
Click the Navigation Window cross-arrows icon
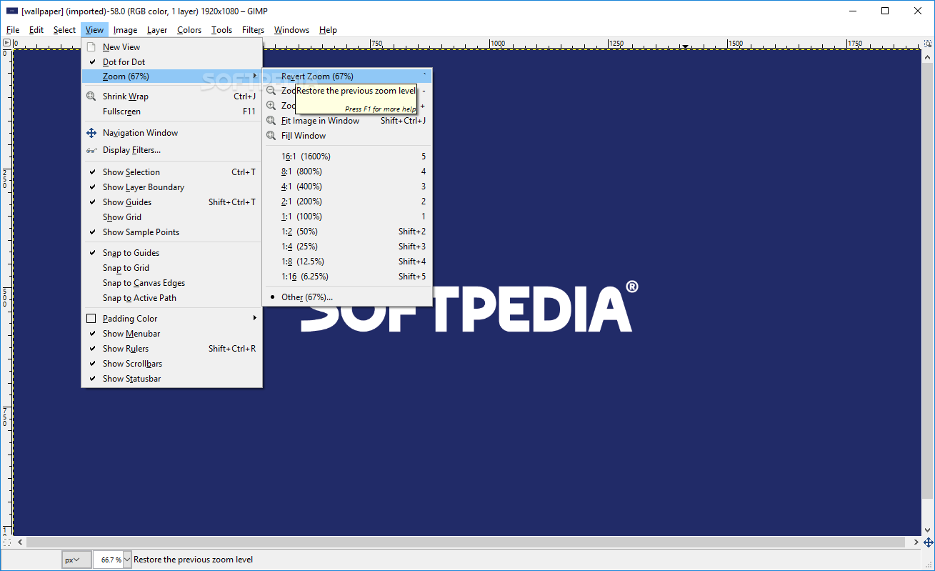pyautogui.click(x=91, y=133)
